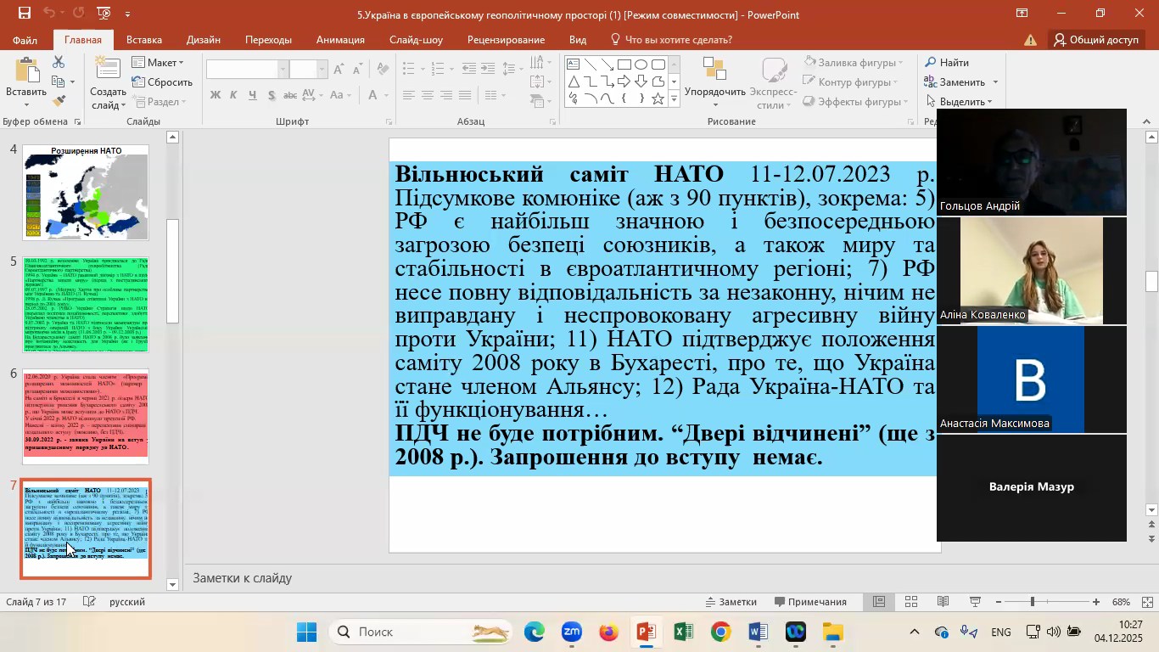Screen dimensions: 1159x652
Task: Switch to the Анимация tab
Action: (340, 40)
